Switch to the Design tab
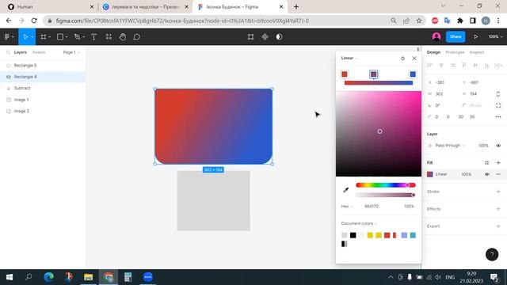 (433, 52)
